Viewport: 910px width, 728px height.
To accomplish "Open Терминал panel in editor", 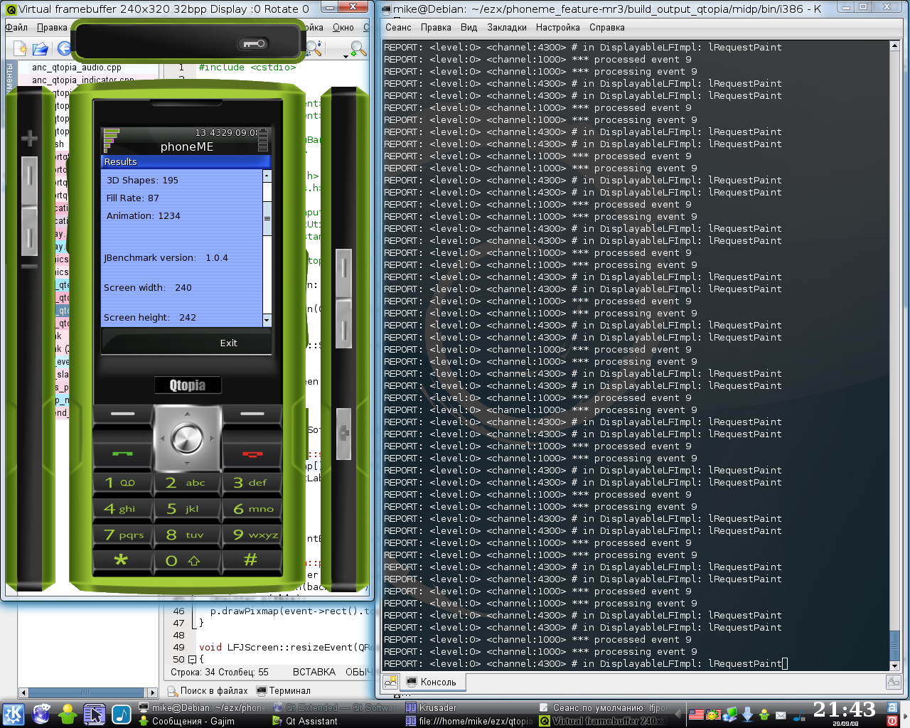I will click(x=284, y=690).
